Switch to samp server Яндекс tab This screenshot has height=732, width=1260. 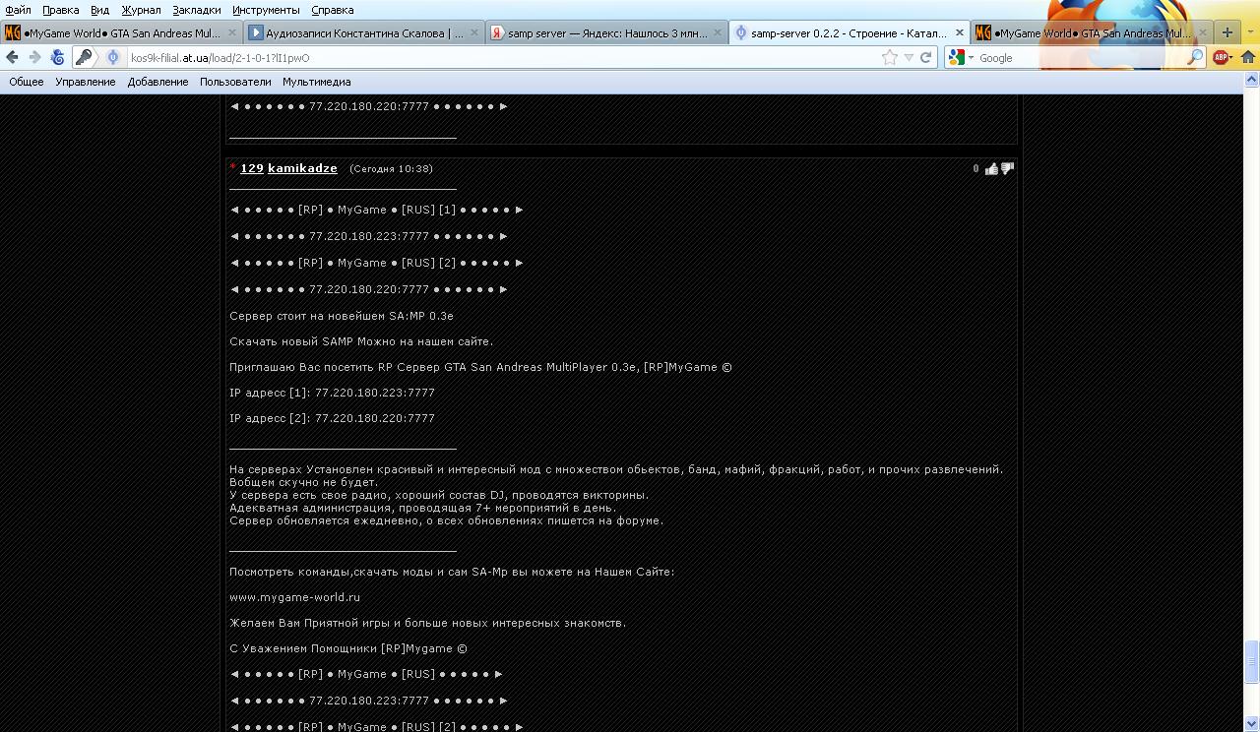[605, 32]
